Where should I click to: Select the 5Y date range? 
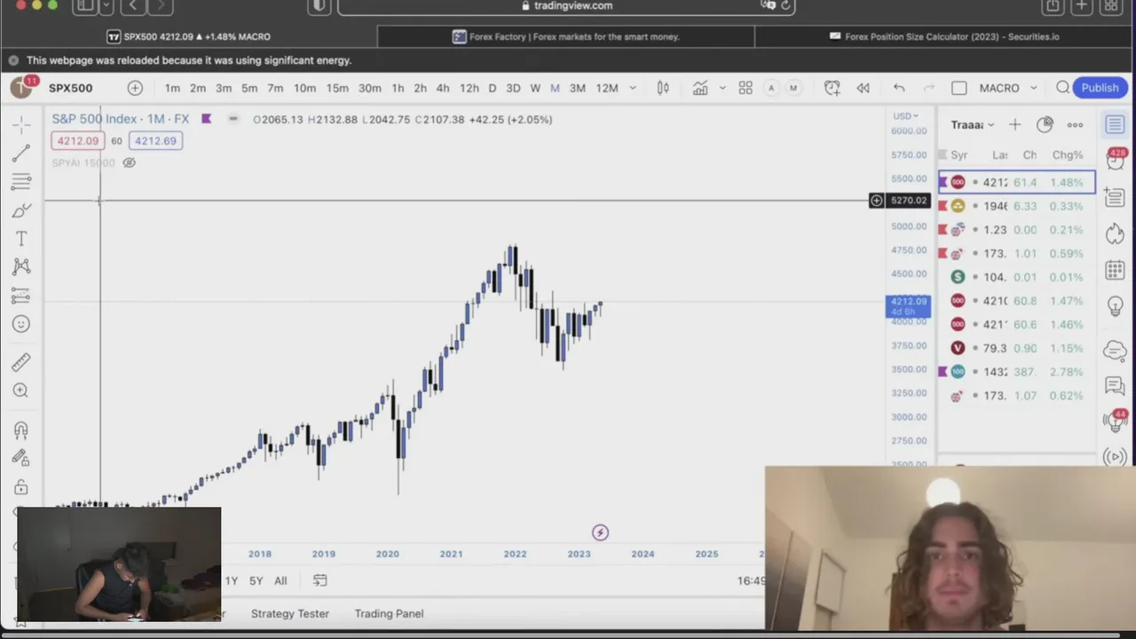(256, 580)
